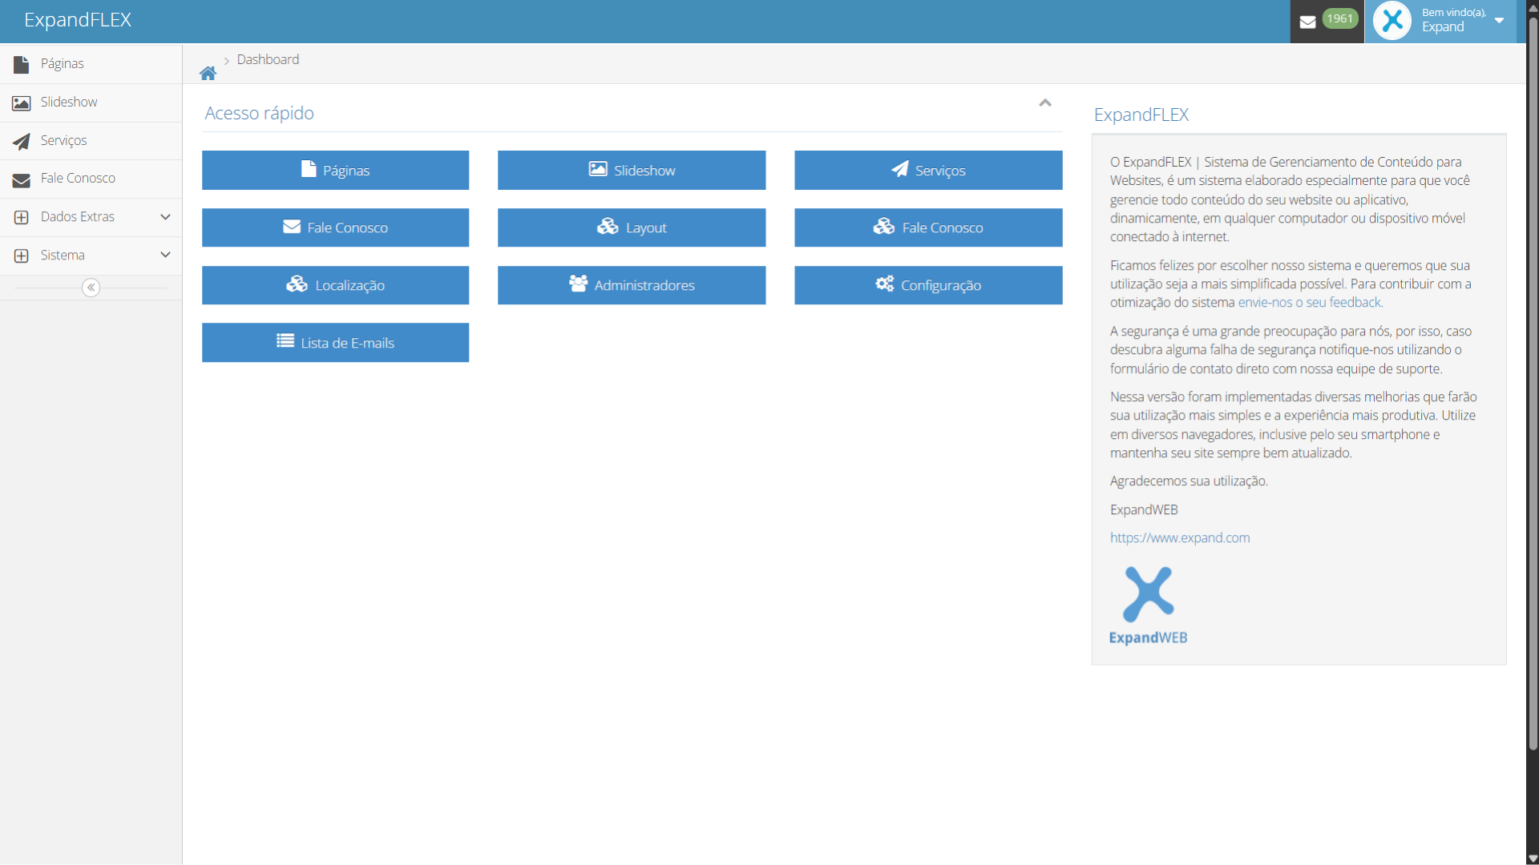Image resolution: width=1539 pixels, height=865 pixels.
Task: Open the https://www.expand.com link
Action: [1179, 538]
